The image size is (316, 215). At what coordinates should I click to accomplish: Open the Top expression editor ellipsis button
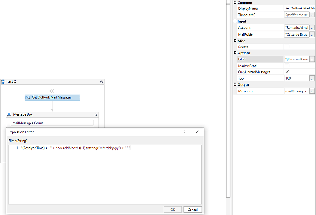[312, 78]
